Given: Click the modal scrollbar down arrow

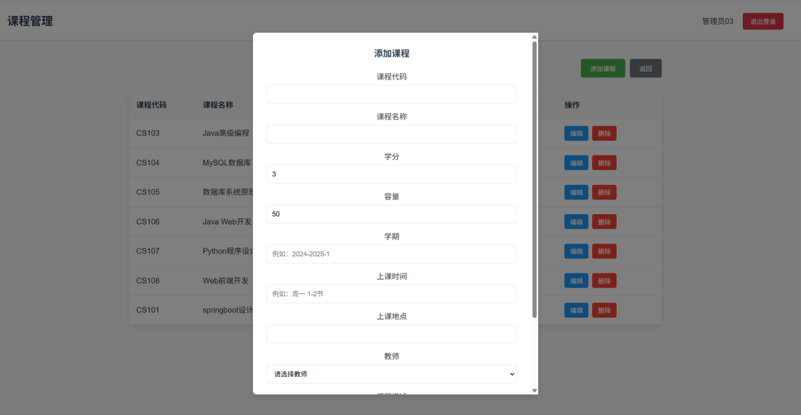Looking at the screenshot, I should (534, 390).
